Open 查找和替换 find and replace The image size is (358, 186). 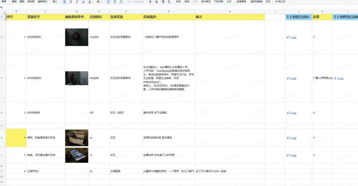257,2
